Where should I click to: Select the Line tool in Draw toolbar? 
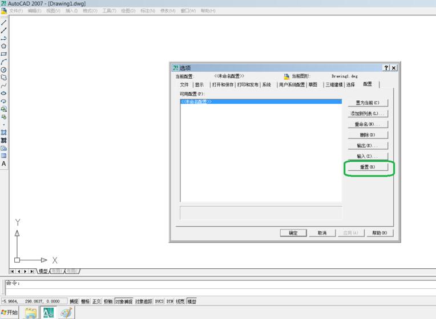tap(3, 22)
